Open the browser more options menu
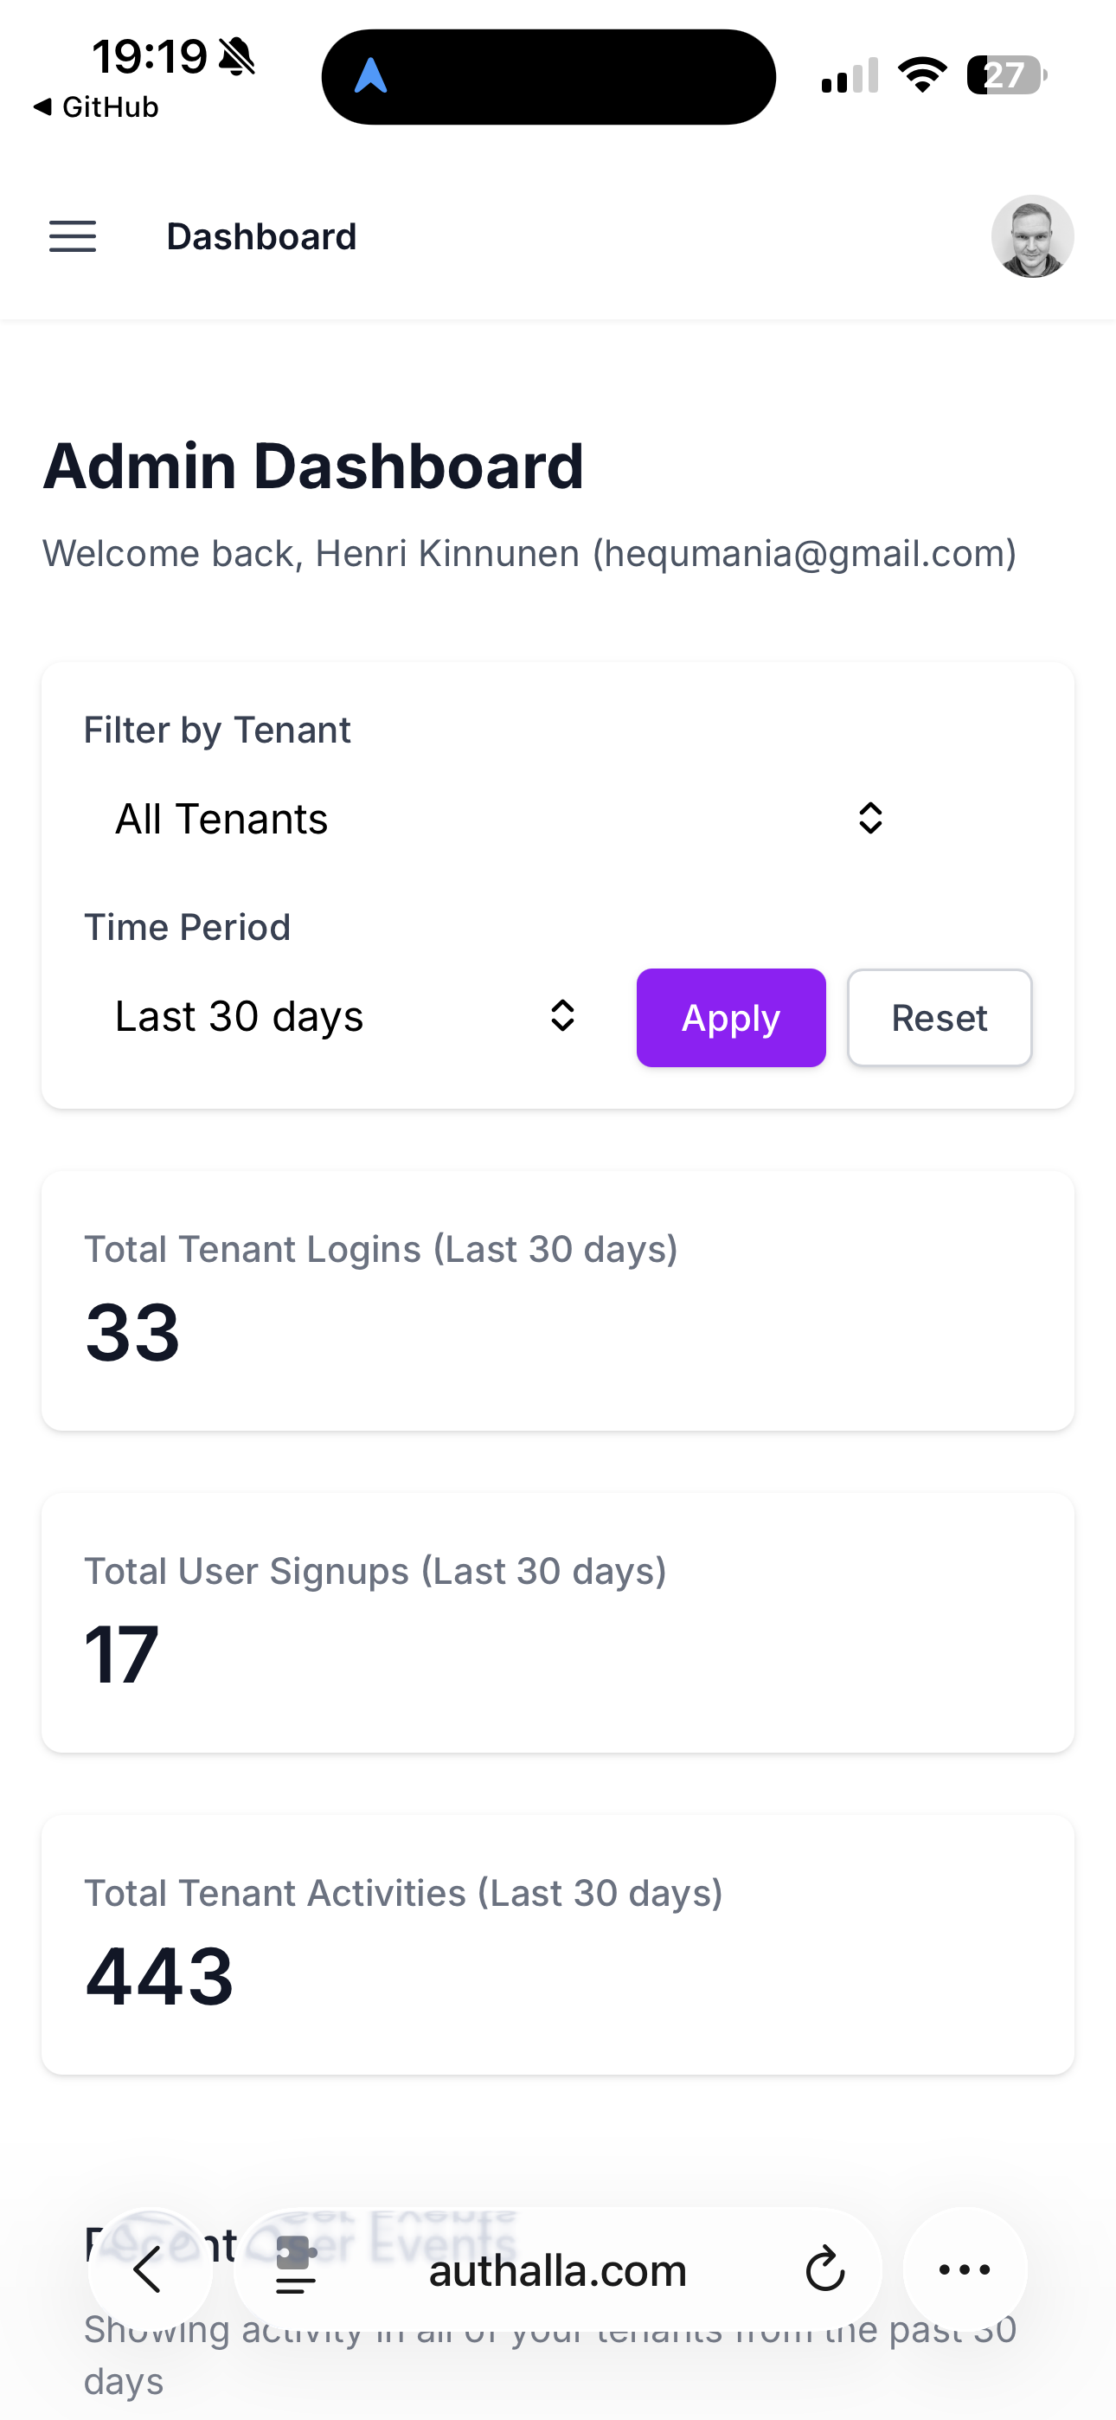 (x=965, y=2269)
